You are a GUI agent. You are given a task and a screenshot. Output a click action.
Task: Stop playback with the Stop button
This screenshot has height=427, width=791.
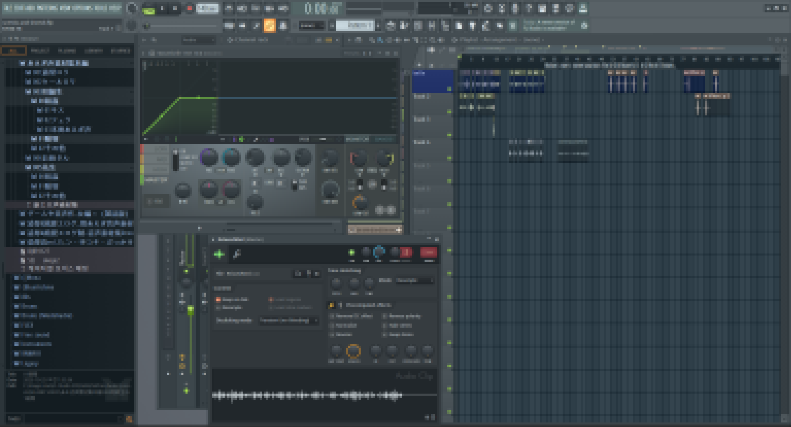pos(175,8)
